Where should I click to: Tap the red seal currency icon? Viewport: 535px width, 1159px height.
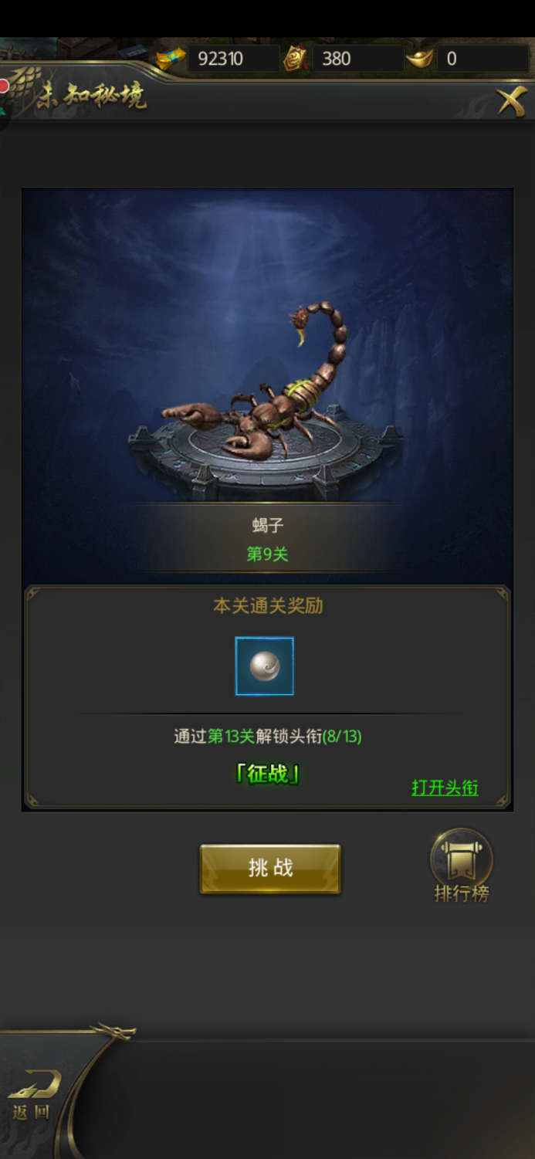tap(296, 59)
